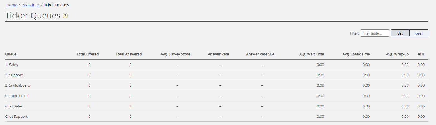Select the 2. Support queue row
Image resolution: width=436 pixels, height=125 pixels.
coord(14,75)
